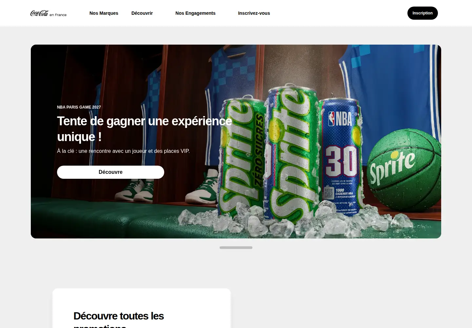Click the 'NBA PARIS GAME 2027' label
This screenshot has height=328, width=472.
click(x=79, y=107)
